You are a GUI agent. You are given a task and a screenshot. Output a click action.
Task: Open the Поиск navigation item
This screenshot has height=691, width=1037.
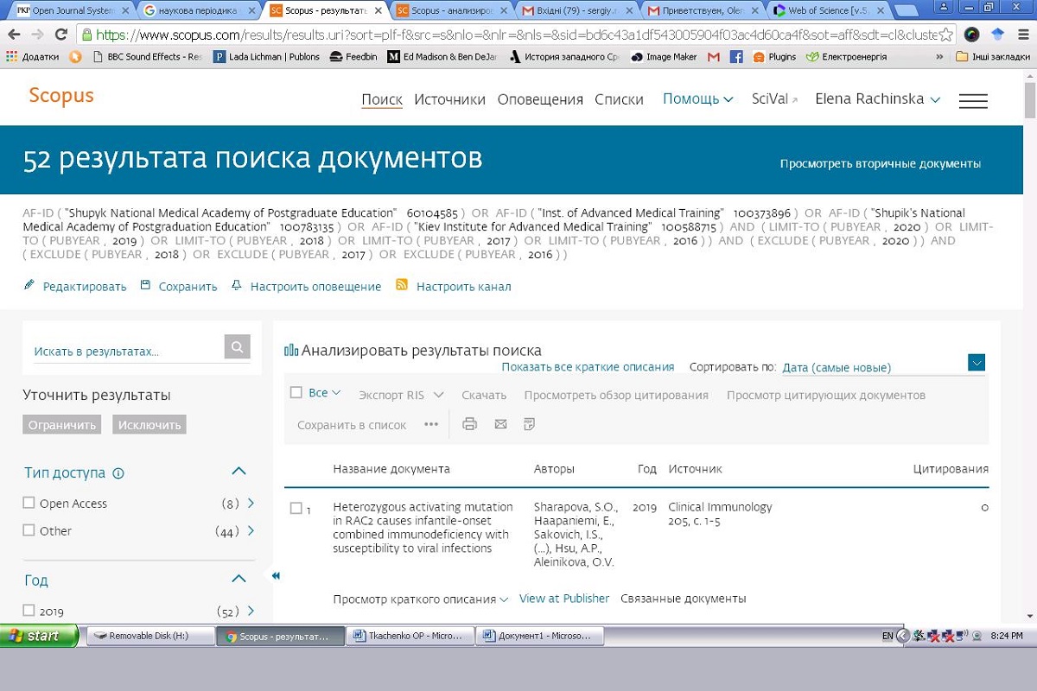pos(382,99)
